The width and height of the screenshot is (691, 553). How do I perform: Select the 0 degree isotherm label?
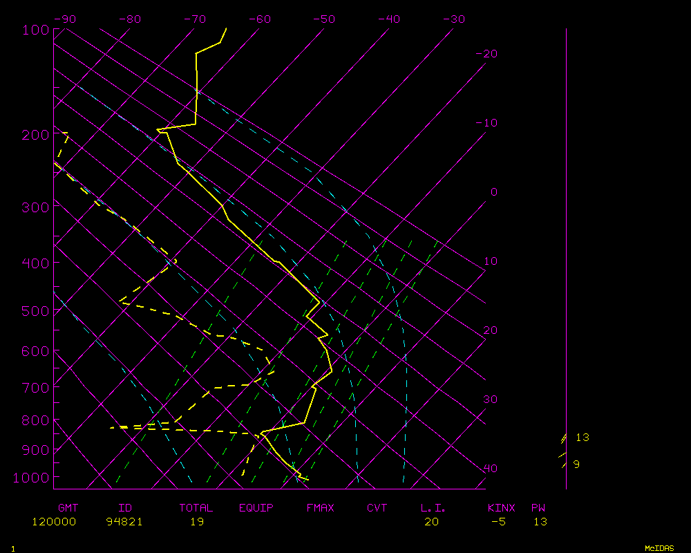point(493,192)
